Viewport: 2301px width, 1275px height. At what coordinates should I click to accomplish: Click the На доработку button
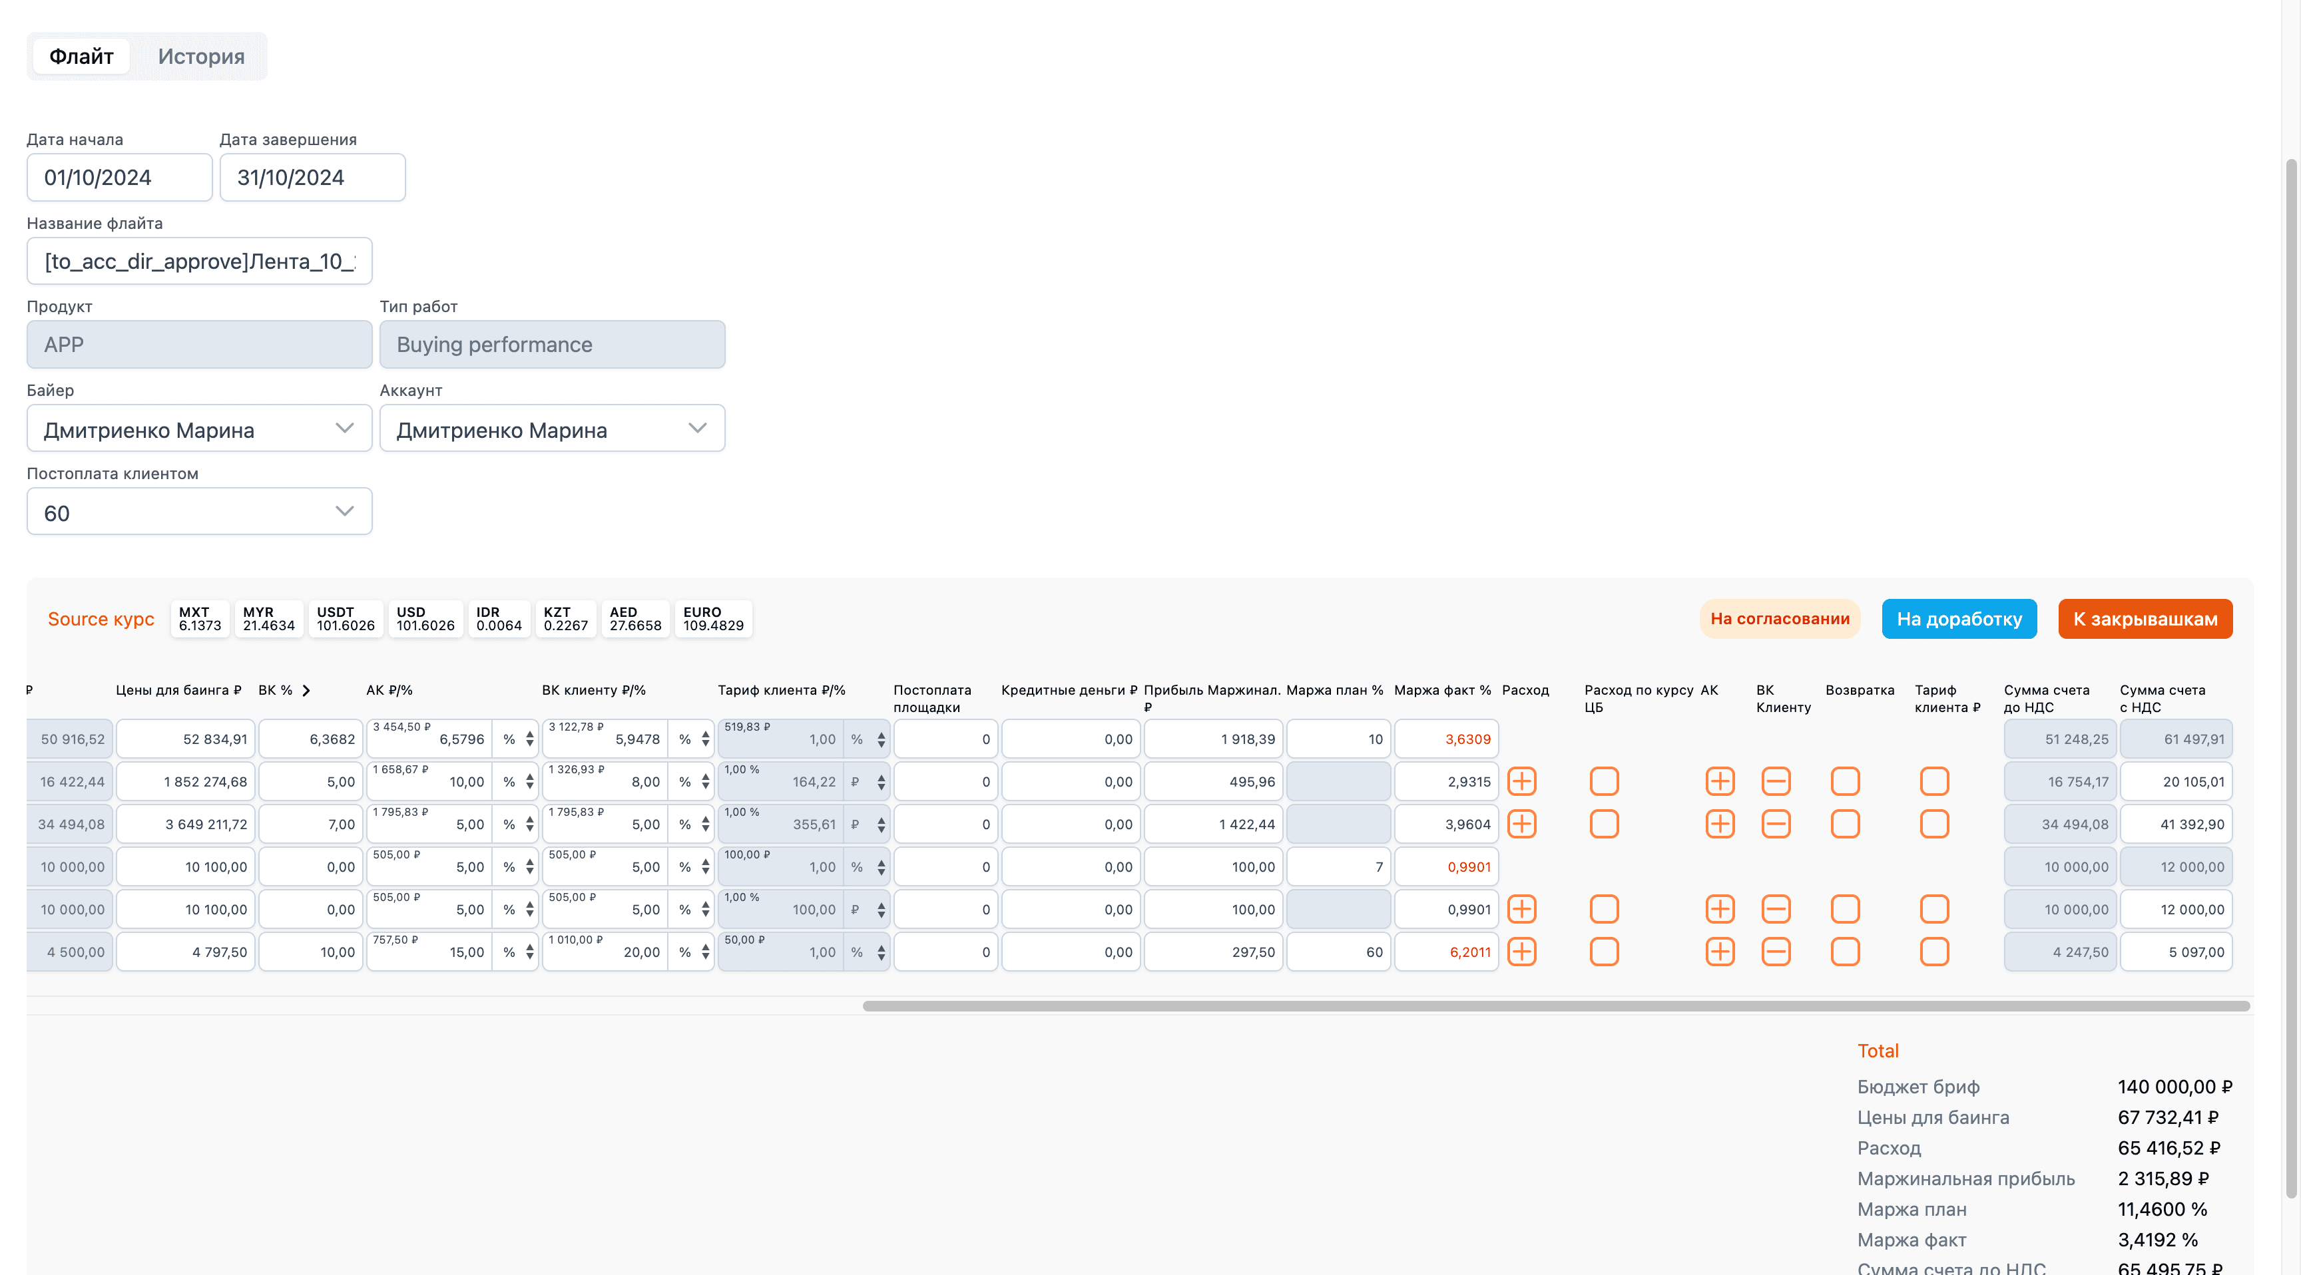coord(1959,619)
